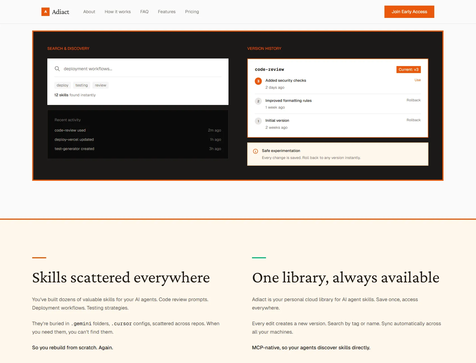This screenshot has width=476, height=363.
Task: Click the 1h ago timestamp
Action: click(216, 139)
